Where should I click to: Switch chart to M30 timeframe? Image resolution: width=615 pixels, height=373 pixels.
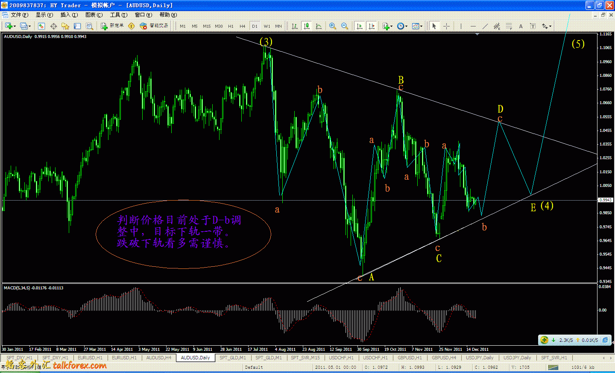tap(219, 26)
